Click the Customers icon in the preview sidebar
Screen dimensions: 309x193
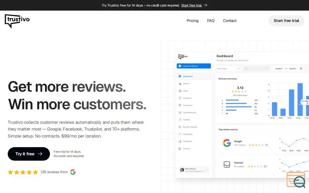pyautogui.click(x=180, y=105)
